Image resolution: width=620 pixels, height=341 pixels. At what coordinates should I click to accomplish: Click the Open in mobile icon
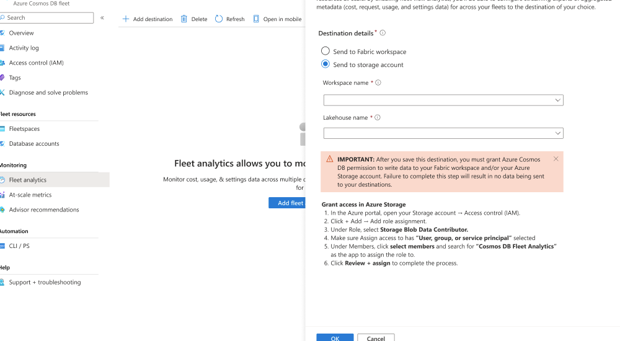tap(256, 19)
